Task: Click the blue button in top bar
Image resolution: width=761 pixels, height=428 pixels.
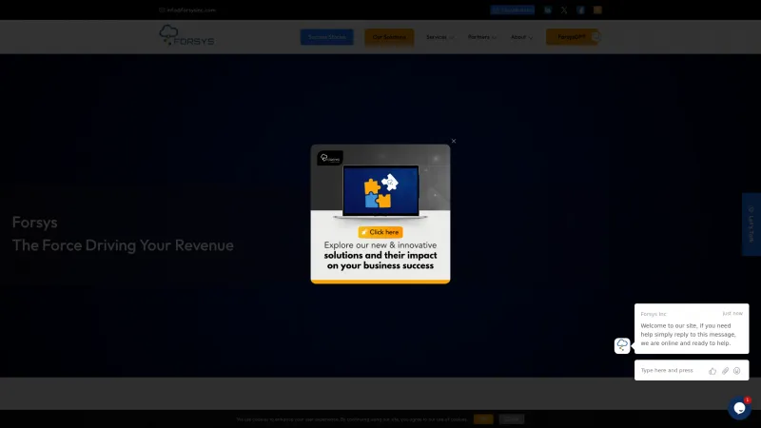Action: click(x=512, y=10)
